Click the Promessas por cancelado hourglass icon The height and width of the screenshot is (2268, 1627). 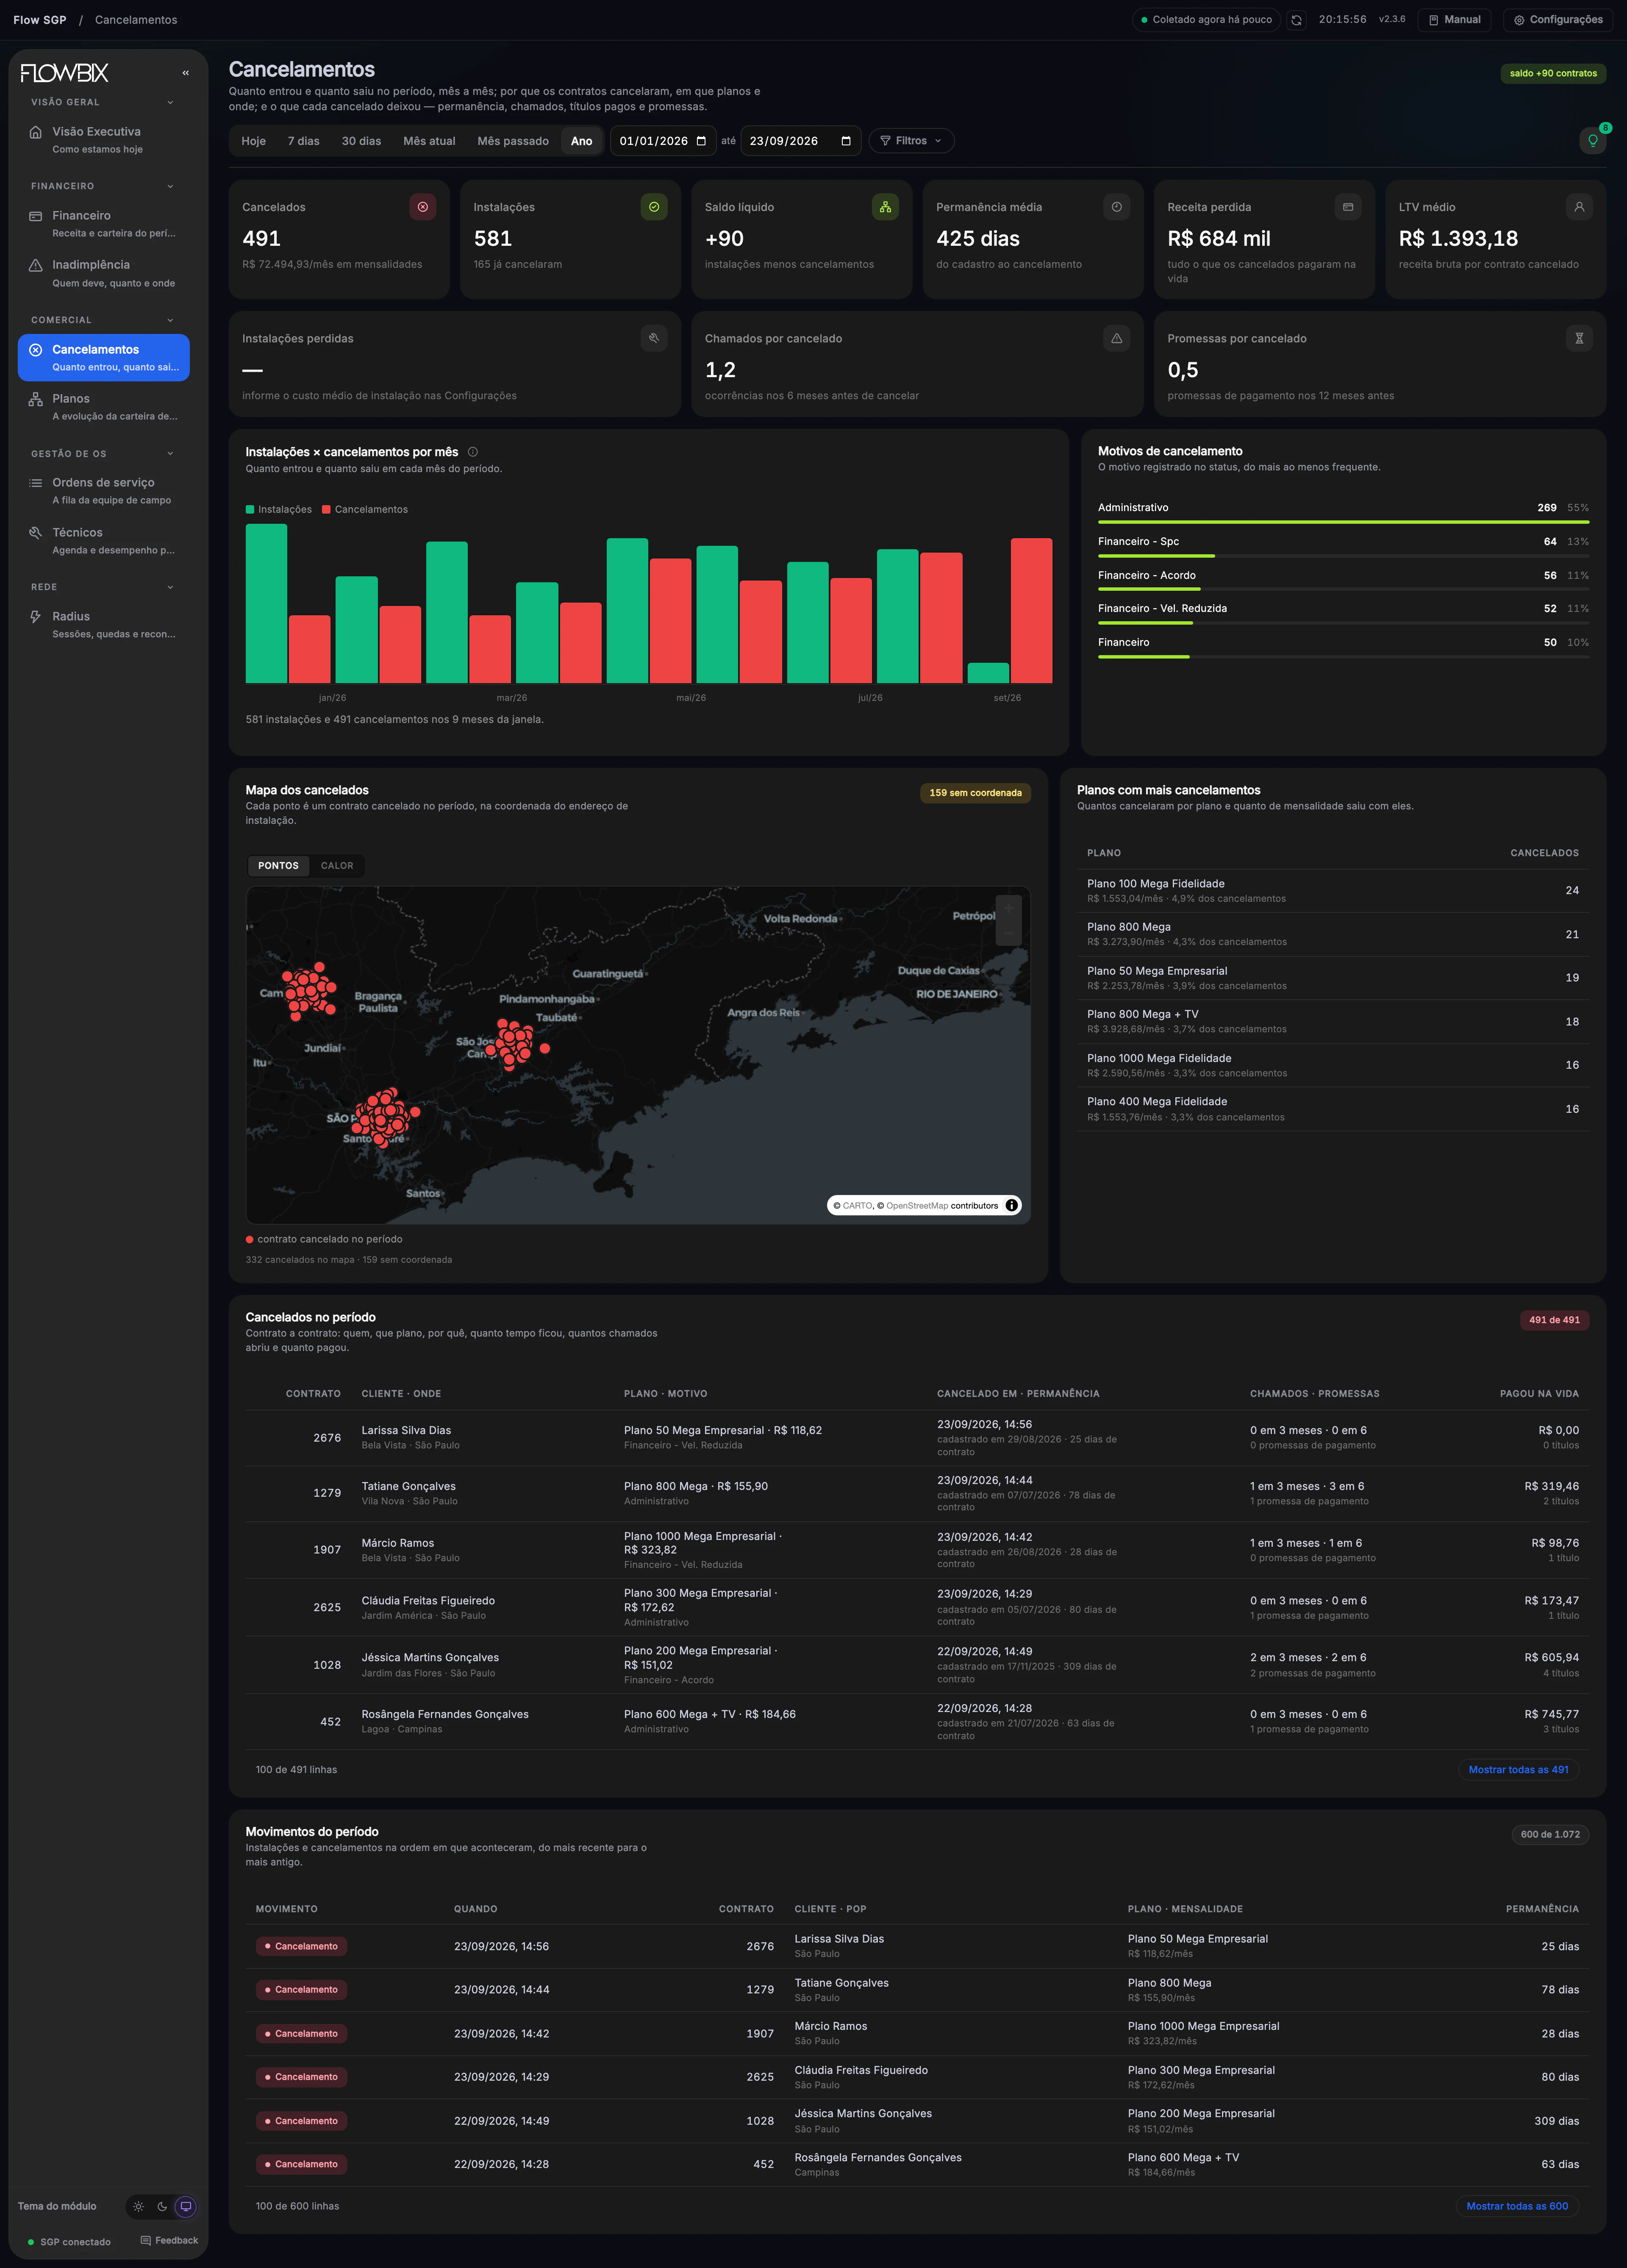pos(1579,338)
